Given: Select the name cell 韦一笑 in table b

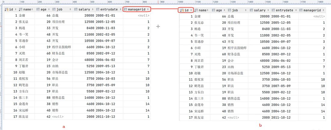Looking at the screenshot, I should click(x=202, y=35).
